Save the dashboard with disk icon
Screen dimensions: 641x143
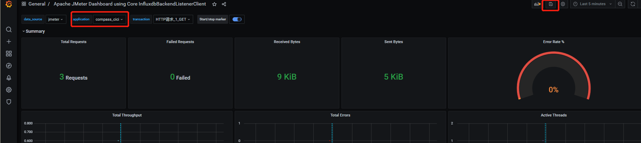click(x=550, y=4)
